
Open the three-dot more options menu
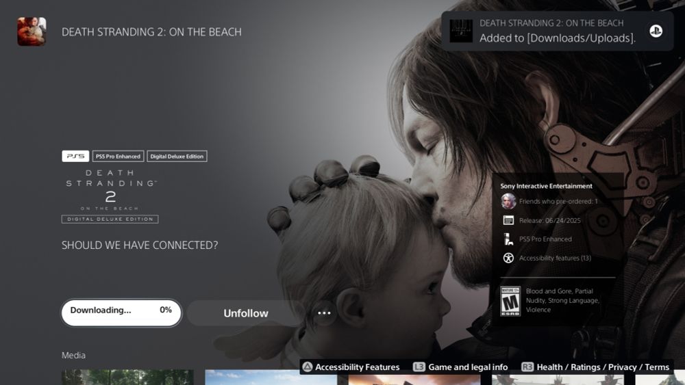point(324,313)
